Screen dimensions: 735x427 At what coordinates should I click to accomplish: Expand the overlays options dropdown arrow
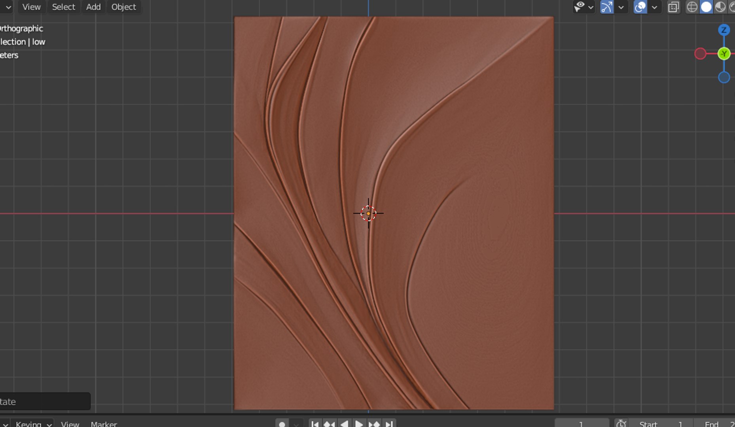coord(655,7)
